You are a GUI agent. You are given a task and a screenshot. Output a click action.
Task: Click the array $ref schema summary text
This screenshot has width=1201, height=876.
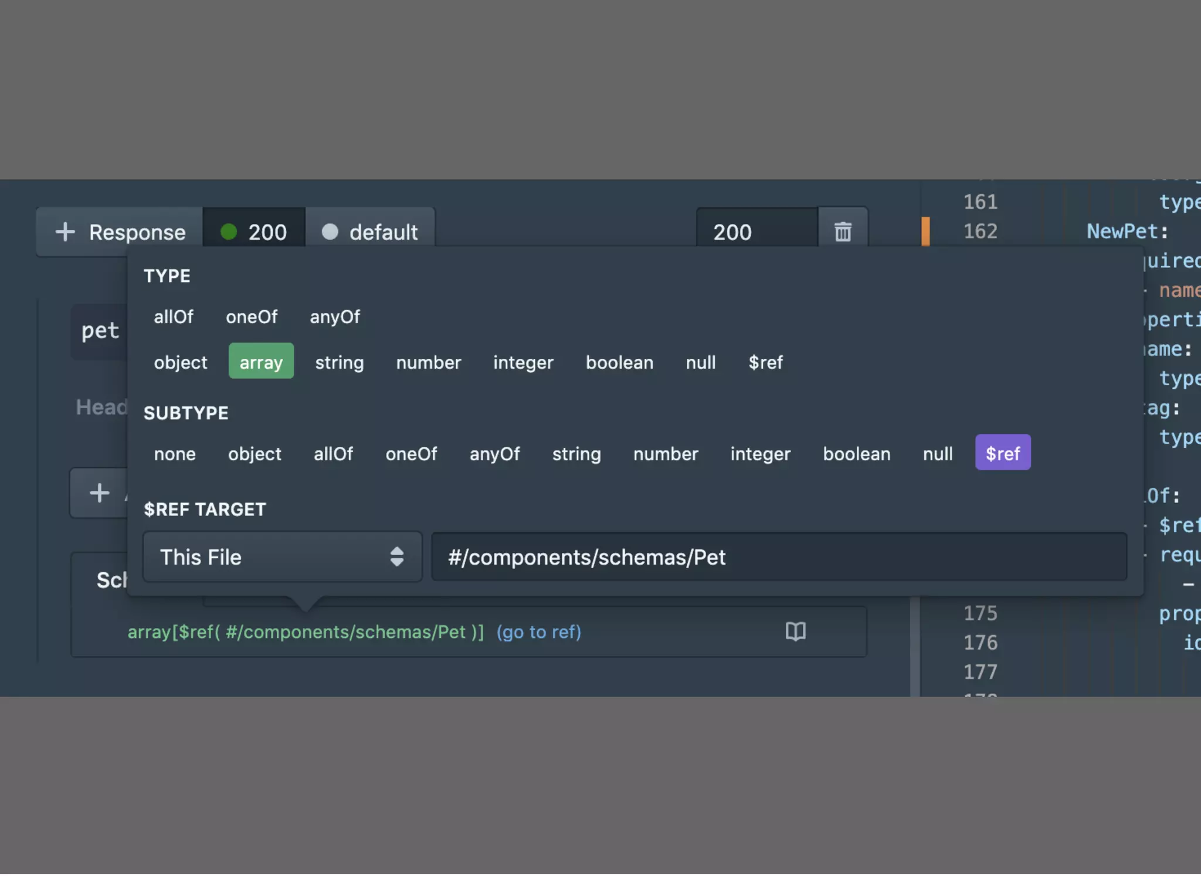306,631
